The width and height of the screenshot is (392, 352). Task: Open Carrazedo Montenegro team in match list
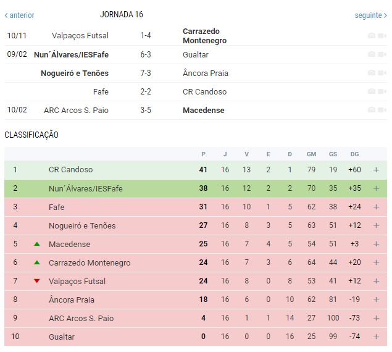204,36
